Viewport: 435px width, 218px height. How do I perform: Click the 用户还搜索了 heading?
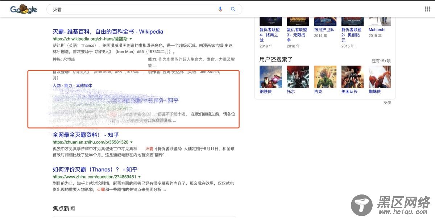(276, 59)
